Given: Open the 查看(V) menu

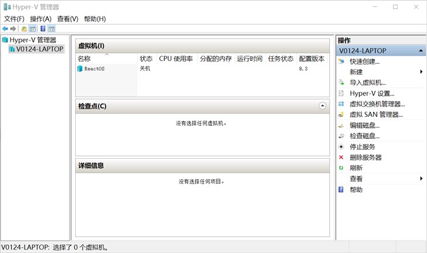Looking at the screenshot, I should (67, 19).
